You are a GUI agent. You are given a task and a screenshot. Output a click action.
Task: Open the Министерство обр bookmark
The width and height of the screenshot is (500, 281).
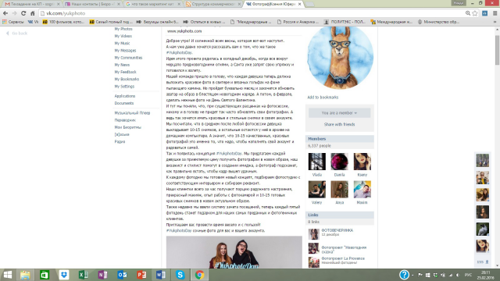click(438, 22)
